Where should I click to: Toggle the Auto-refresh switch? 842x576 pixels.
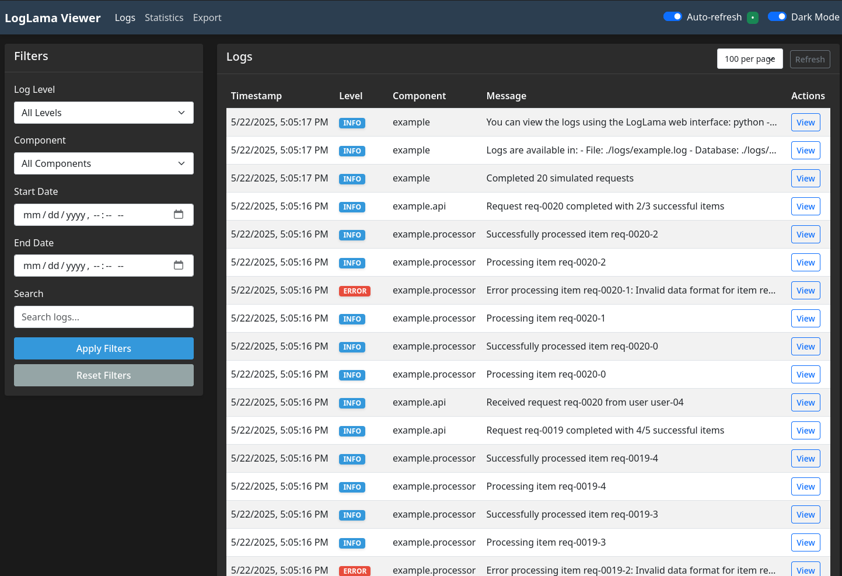(x=673, y=16)
